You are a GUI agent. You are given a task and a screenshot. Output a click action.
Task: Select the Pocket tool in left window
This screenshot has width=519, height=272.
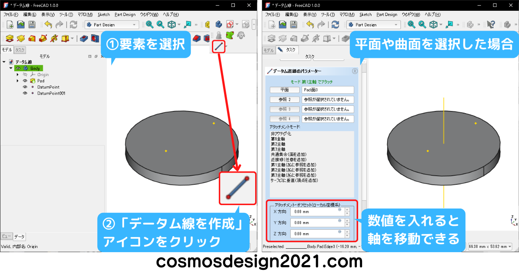coord(84,39)
